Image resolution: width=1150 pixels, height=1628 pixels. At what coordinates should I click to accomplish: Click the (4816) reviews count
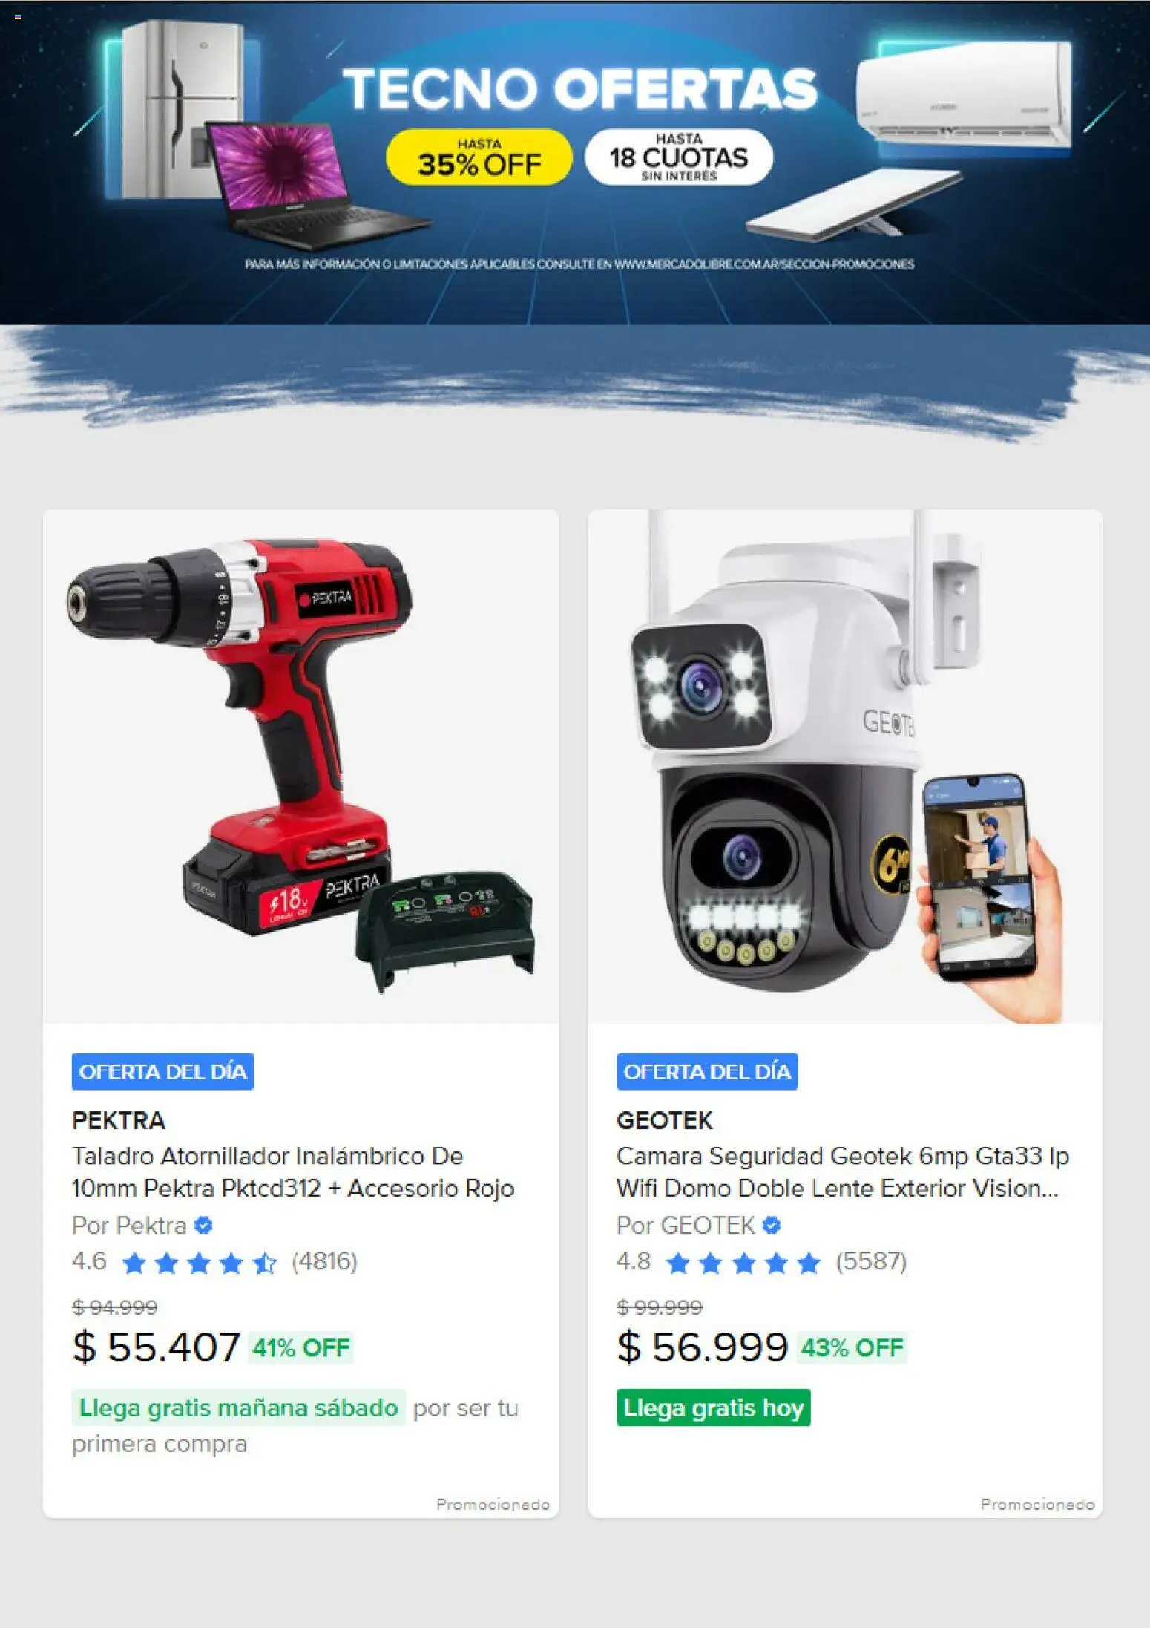324,1261
